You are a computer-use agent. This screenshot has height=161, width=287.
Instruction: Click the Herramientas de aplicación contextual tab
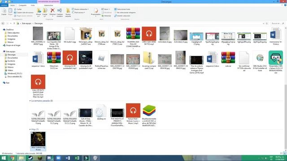(x=49, y=2)
